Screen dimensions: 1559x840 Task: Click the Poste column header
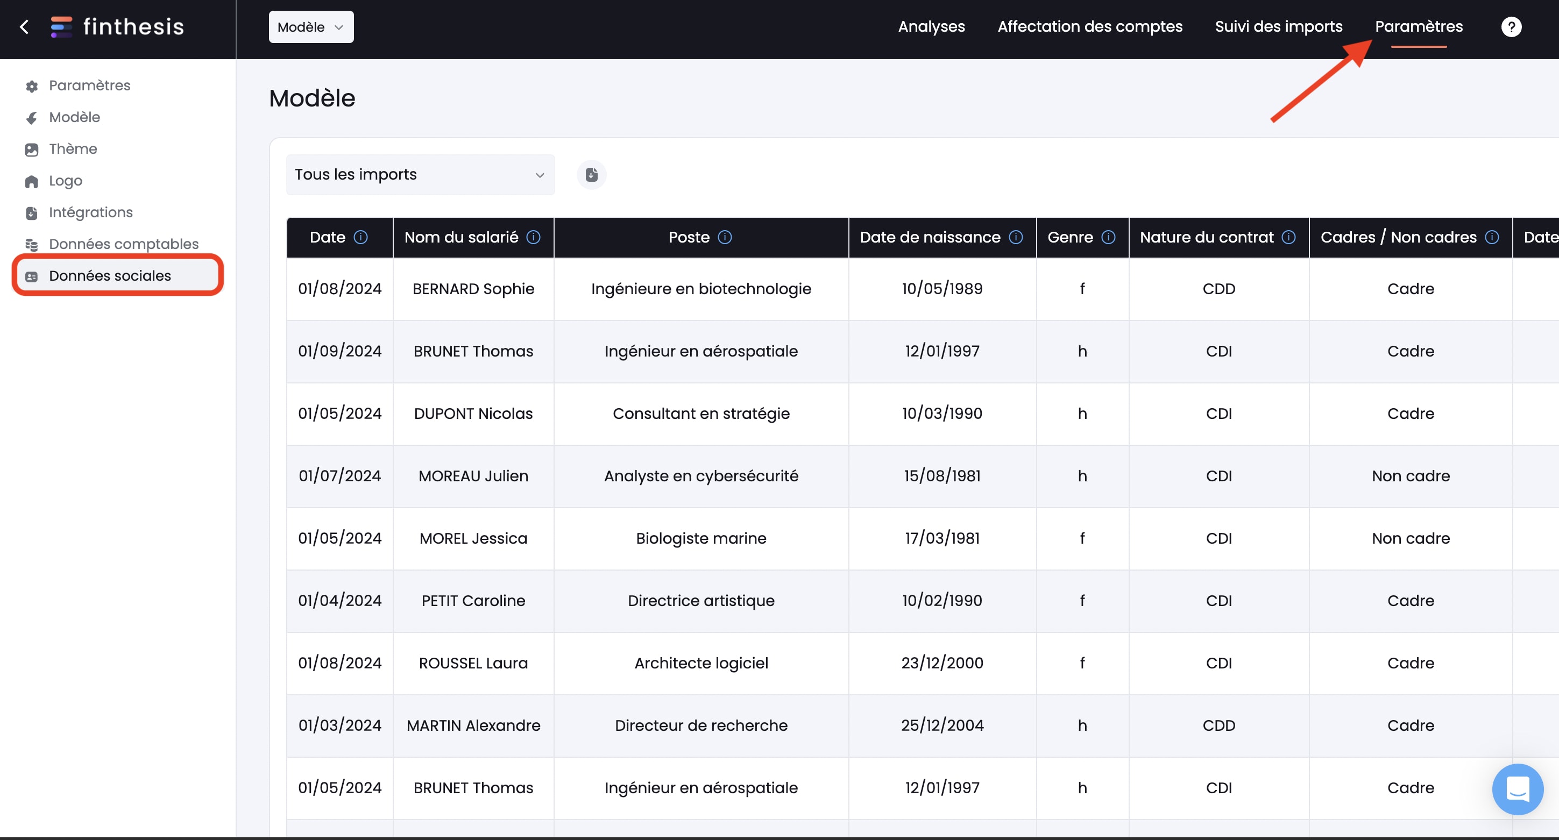pyautogui.click(x=701, y=237)
